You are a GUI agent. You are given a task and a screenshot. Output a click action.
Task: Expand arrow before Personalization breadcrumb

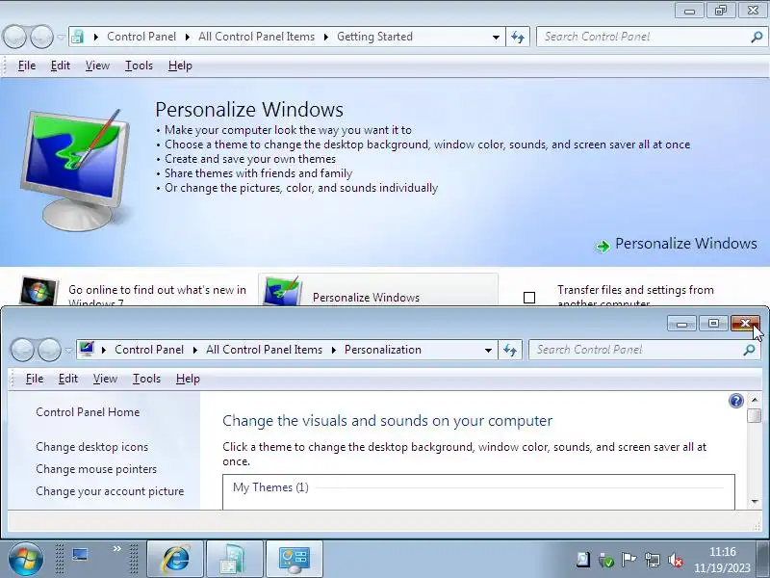(x=334, y=350)
